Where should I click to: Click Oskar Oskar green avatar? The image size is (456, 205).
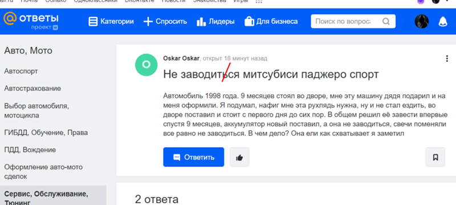coord(146,65)
